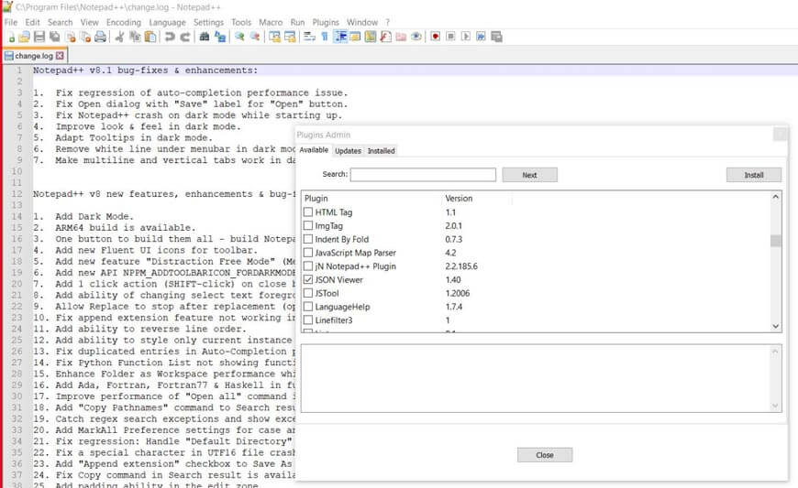Click the Copy toolbar icon

(135, 37)
